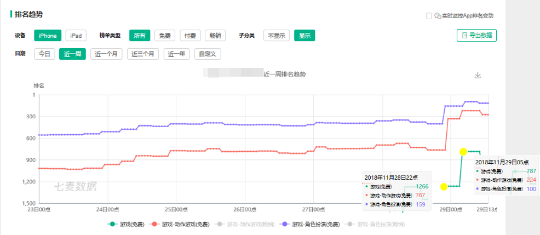Choose 今日 date range

tap(44, 54)
